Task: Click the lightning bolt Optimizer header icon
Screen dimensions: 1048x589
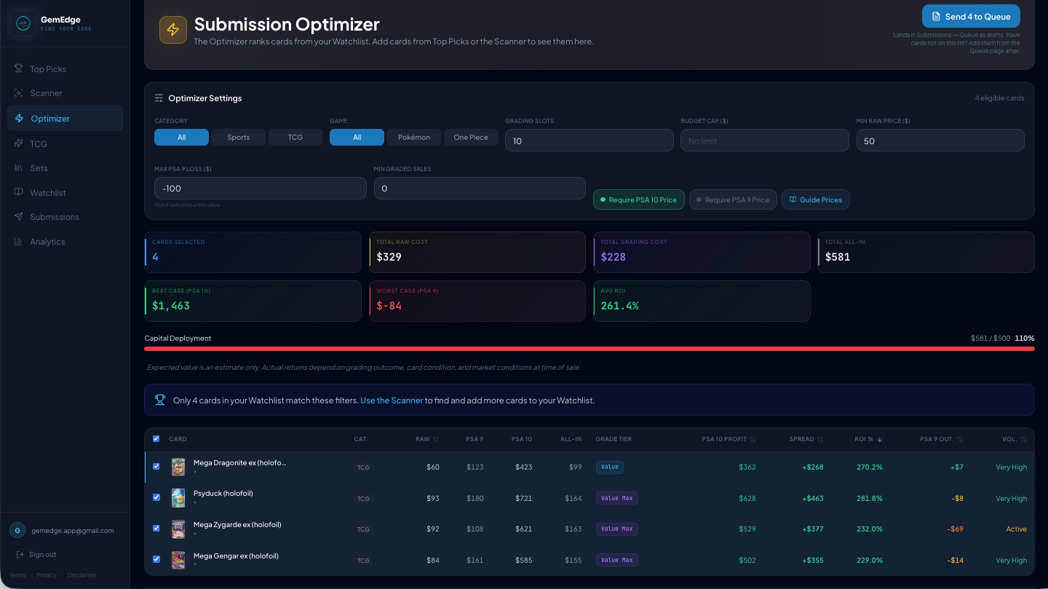Action: (173, 30)
